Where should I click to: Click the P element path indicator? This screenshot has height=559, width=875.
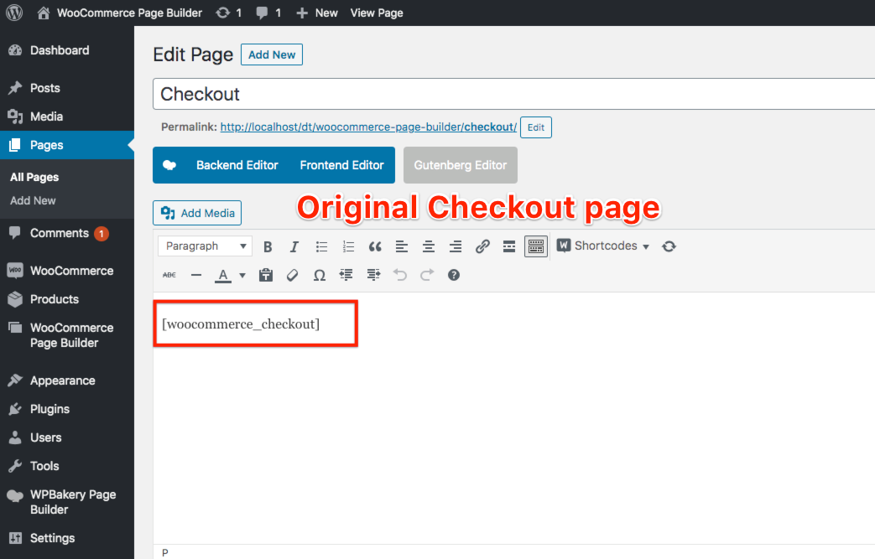(x=165, y=552)
